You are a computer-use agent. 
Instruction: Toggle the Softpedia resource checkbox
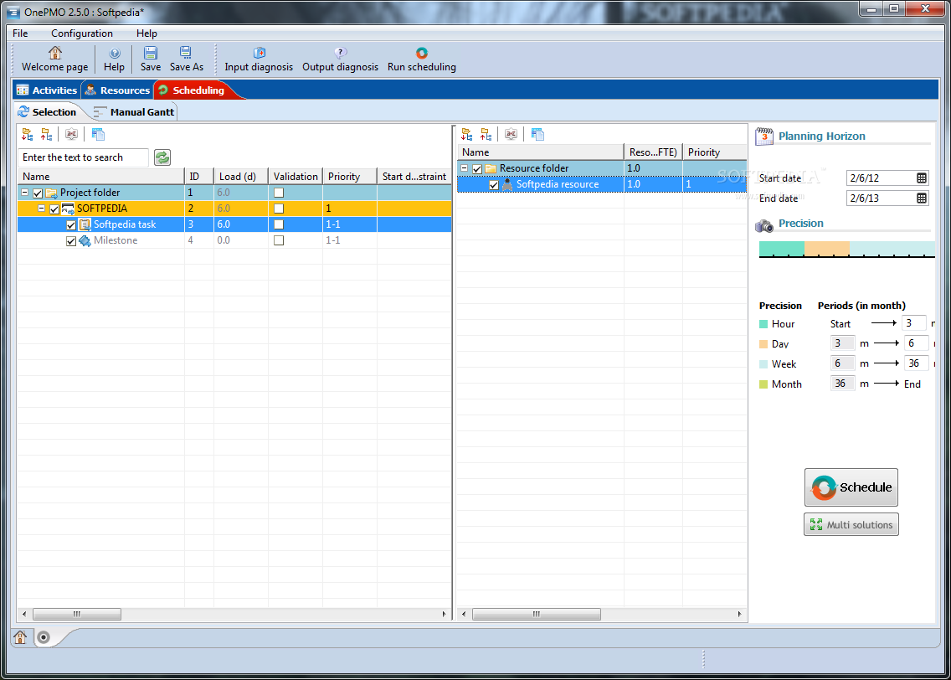(x=494, y=185)
